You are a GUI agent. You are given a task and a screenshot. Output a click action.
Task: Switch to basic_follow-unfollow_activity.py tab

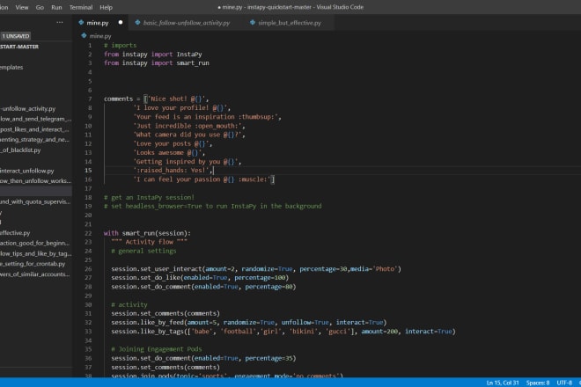187,23
